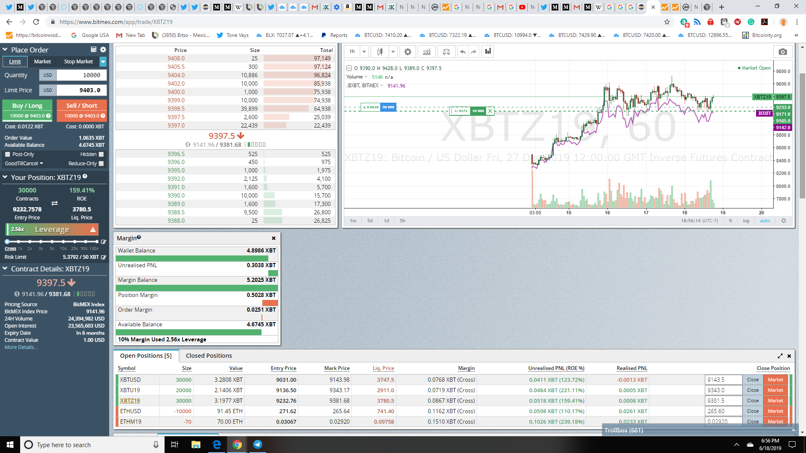The height and width of the screenshot is (453, 806).
Task: Click Sell / Short button
Action: pyautogui.click(x=81, y=110)
